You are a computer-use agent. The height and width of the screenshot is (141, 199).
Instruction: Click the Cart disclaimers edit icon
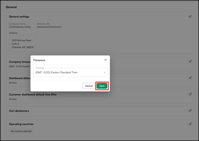(190, 111)
